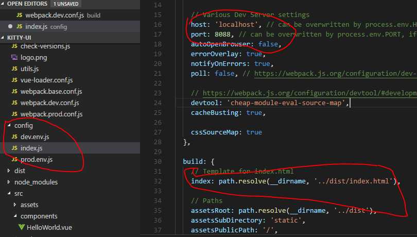Click the unsaved dot beside index.js in Open Editors

11,26
